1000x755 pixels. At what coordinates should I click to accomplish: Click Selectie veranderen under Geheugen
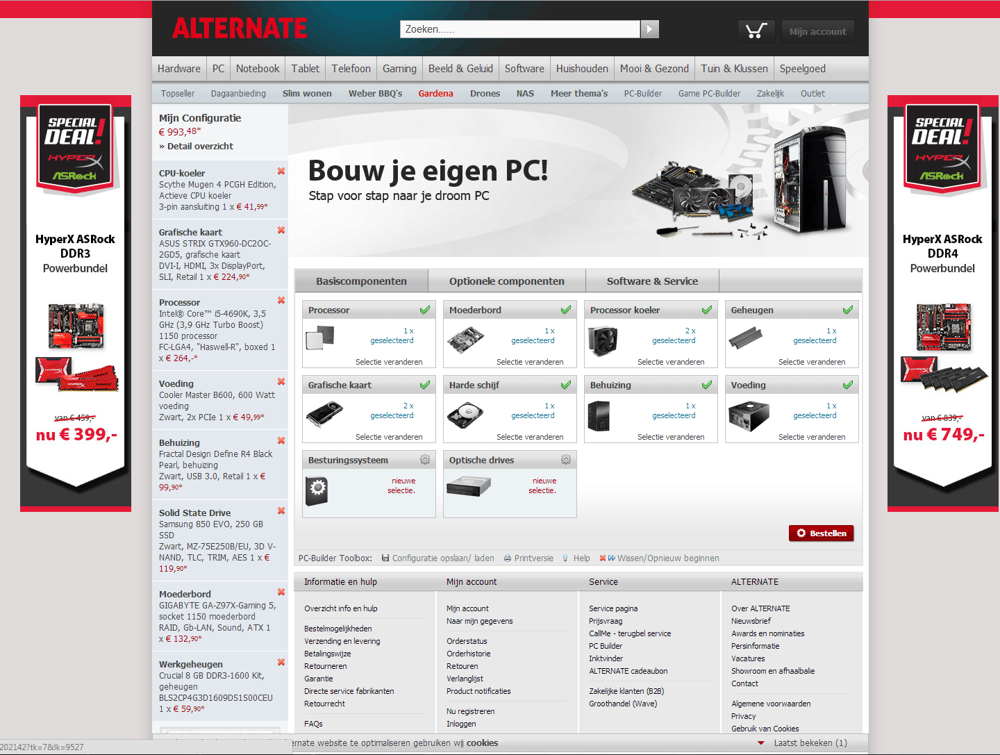coord(812,362)
